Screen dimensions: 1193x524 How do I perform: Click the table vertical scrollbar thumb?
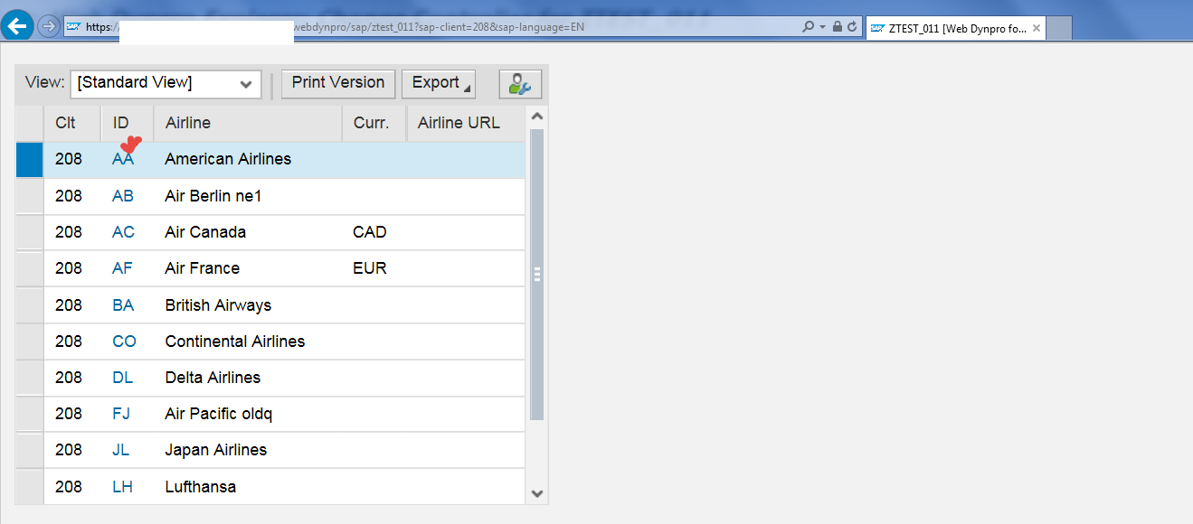pos(536,275)
